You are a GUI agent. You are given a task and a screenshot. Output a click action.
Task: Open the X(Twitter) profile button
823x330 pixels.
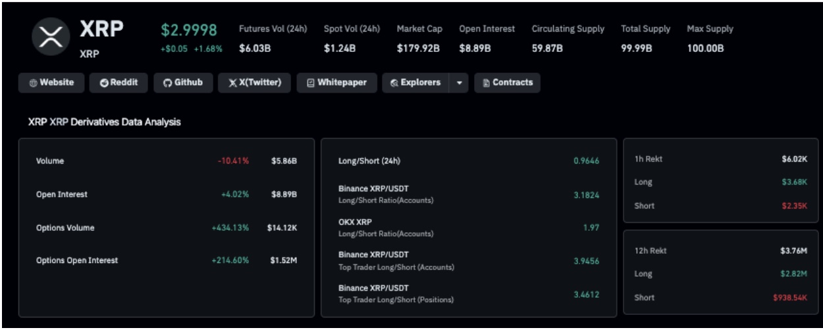click(x=255, y=83)
